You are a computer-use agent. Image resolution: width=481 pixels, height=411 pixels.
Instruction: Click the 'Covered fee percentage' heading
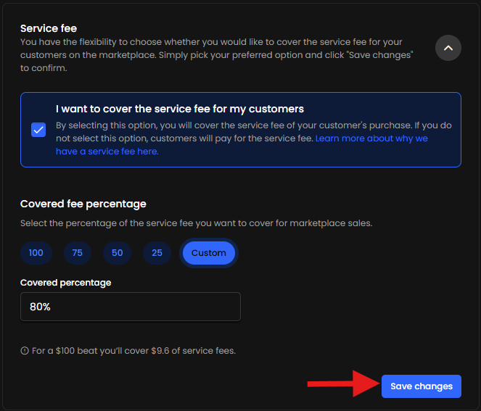[83, 204]
